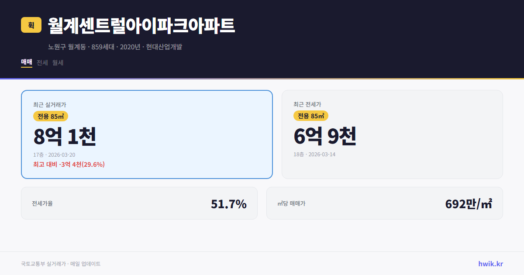Switch to the 월세 tab
524x275 pixels.
[x=58, y=62]
